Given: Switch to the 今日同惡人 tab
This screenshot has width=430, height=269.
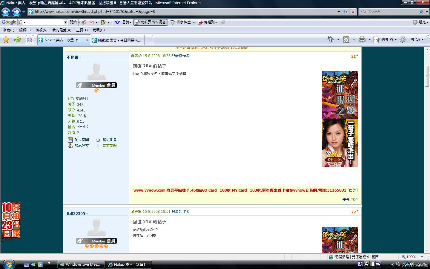Looking at the screenshot, I should pos(119,40).
